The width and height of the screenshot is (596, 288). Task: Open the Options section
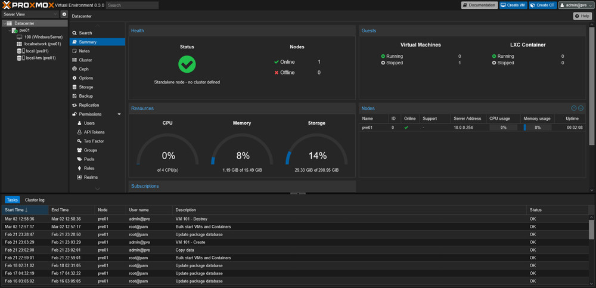click(97, 78)
